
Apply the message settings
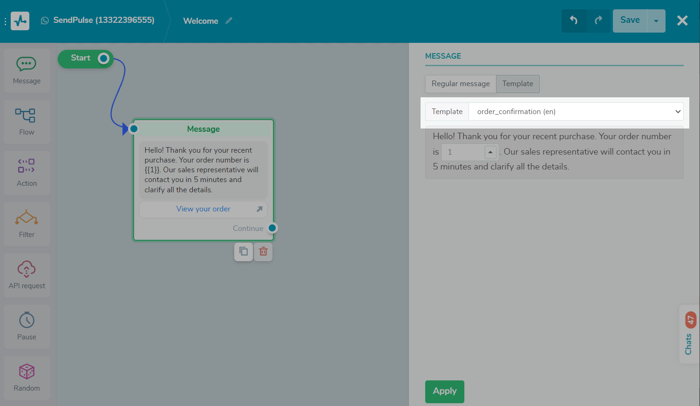pyautogui.click(x=445, y=391)
